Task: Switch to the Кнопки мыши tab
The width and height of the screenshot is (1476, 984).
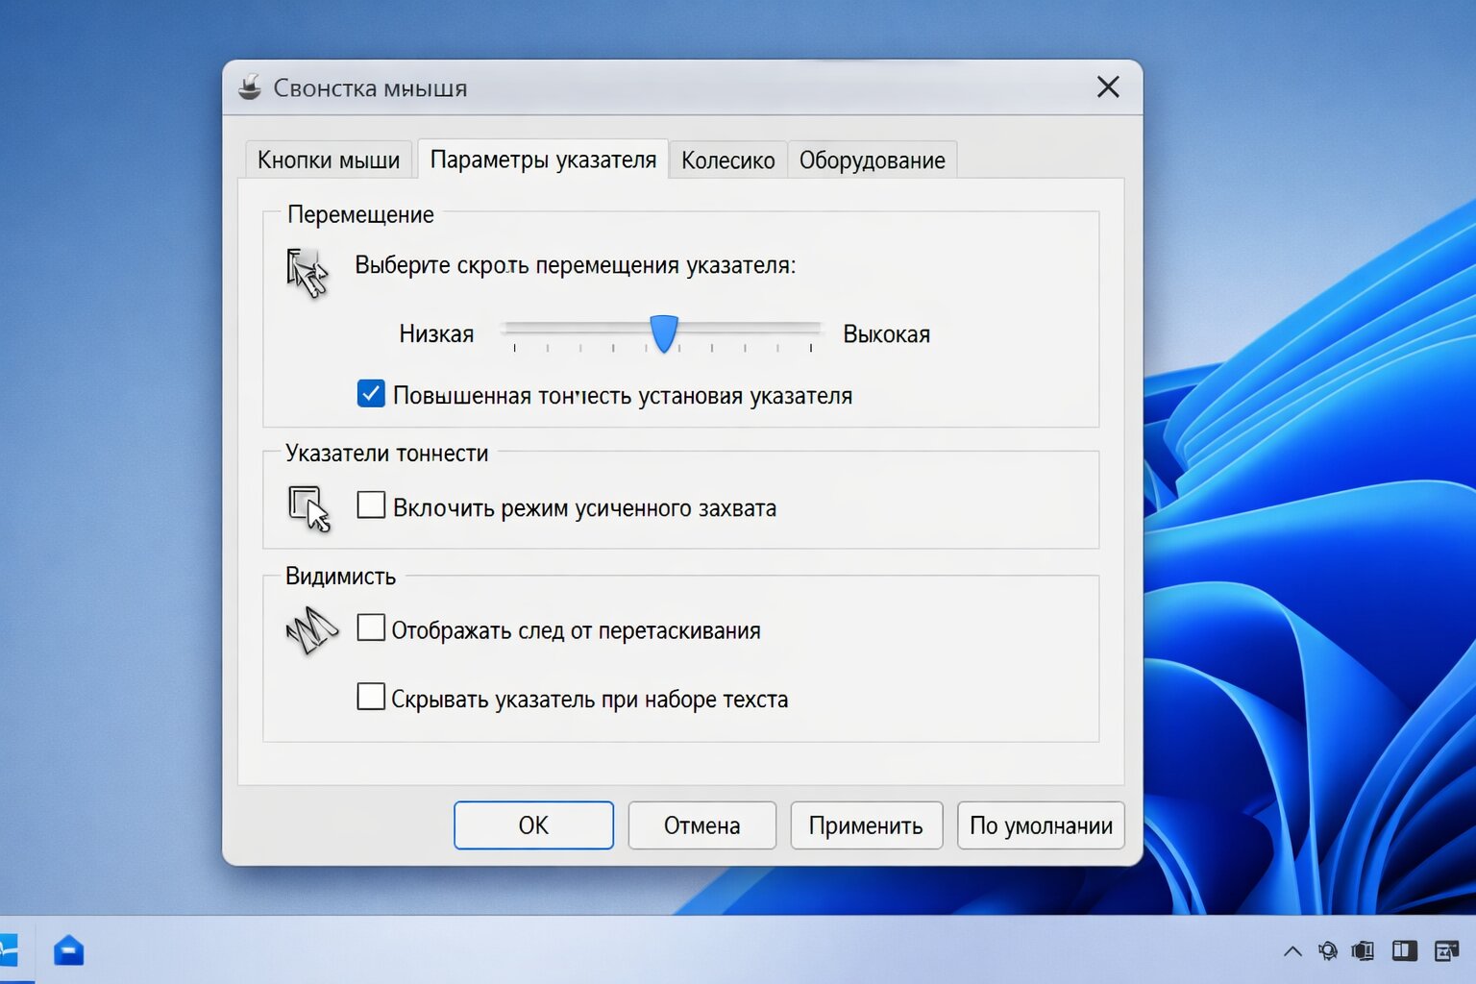Action: point(329,160)
